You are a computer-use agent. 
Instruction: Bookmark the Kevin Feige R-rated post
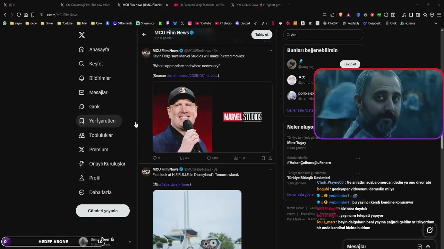point(263,158)
